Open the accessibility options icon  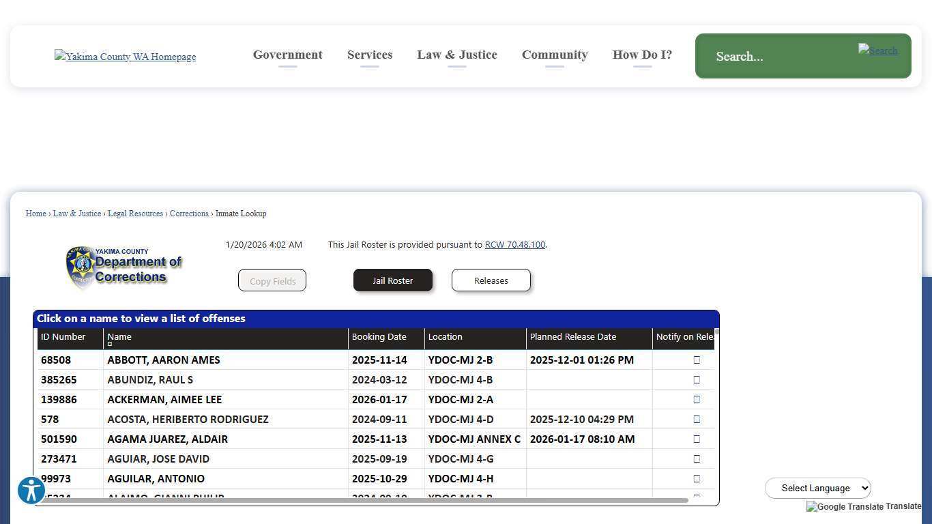click(x=31, y=490)
